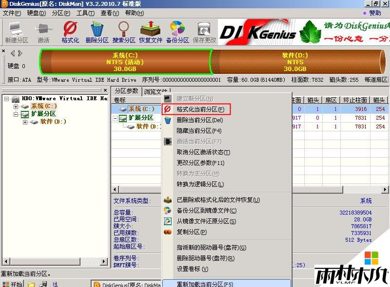The width and height of the screenshot is (390, 287).
Task: Collapse the 扩展分区 node in left tree
Action: [x=16, y=114]
